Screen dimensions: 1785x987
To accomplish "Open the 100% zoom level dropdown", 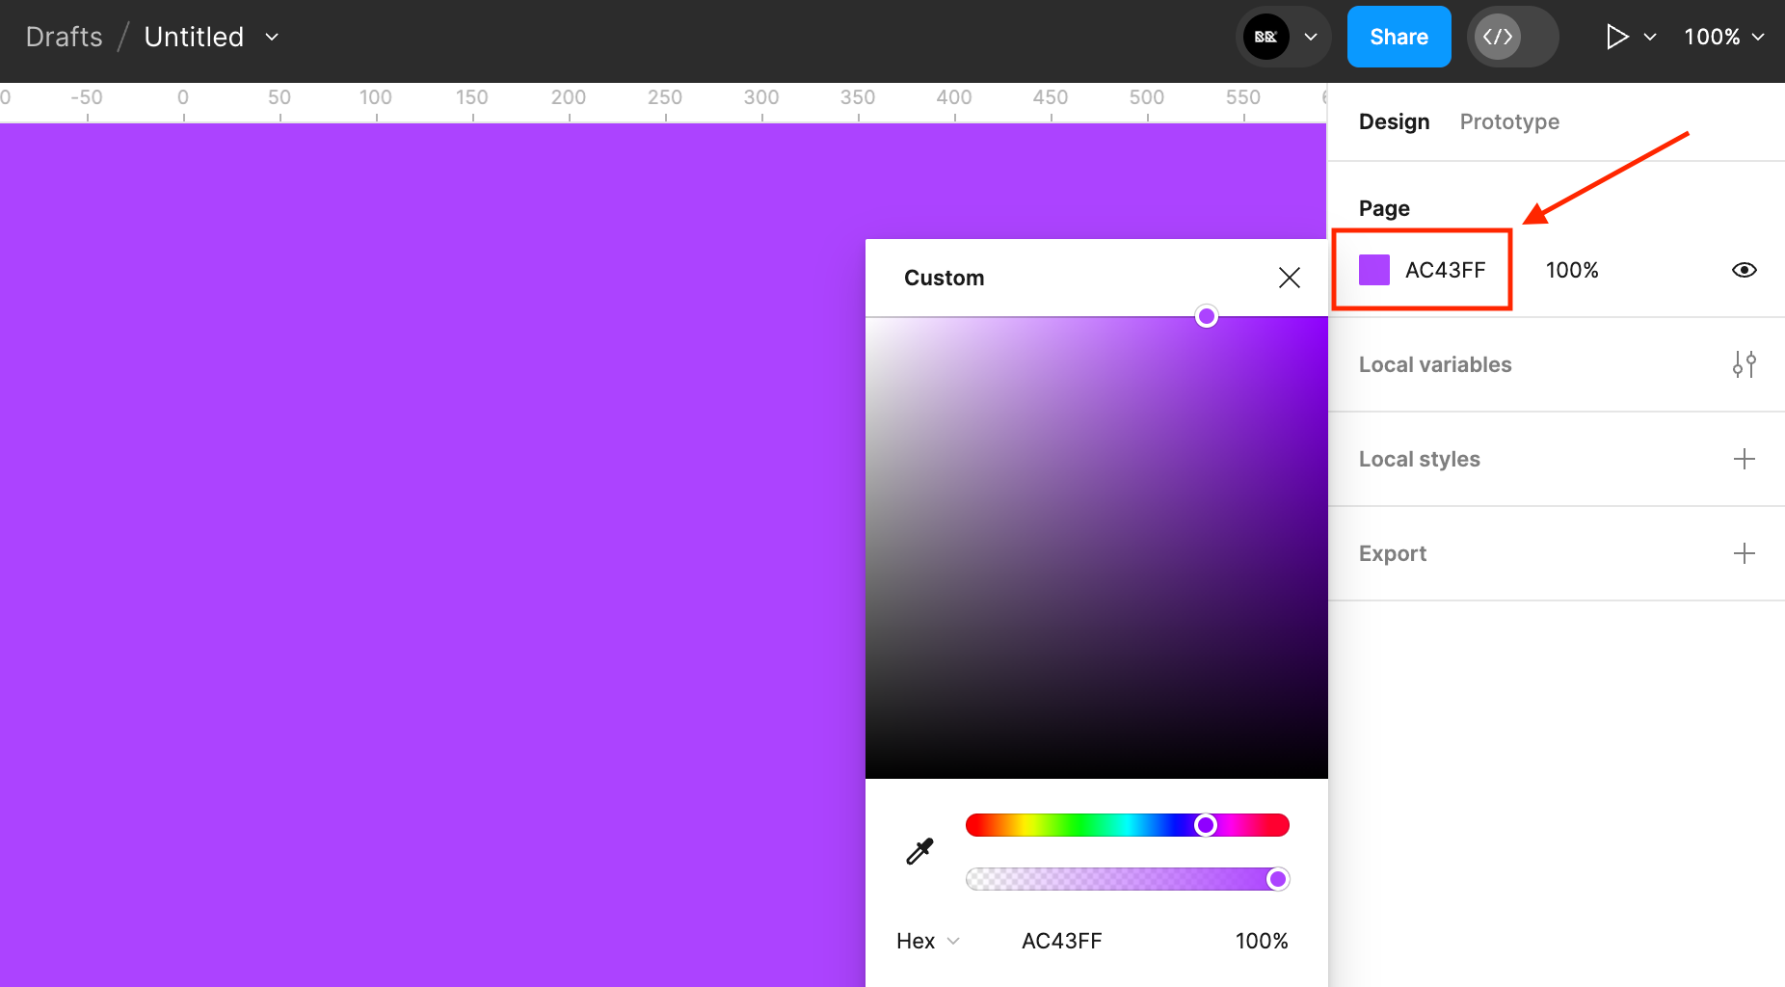I will [x=1723, y=37].
